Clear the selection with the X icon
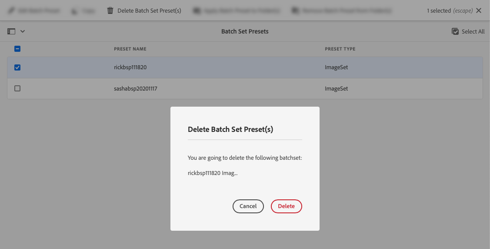This screenshot has width=490, height=249. point(478,10)
